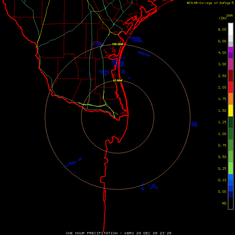
Task: Click the 50 NMI range ring label
Action: pos(118,80)
